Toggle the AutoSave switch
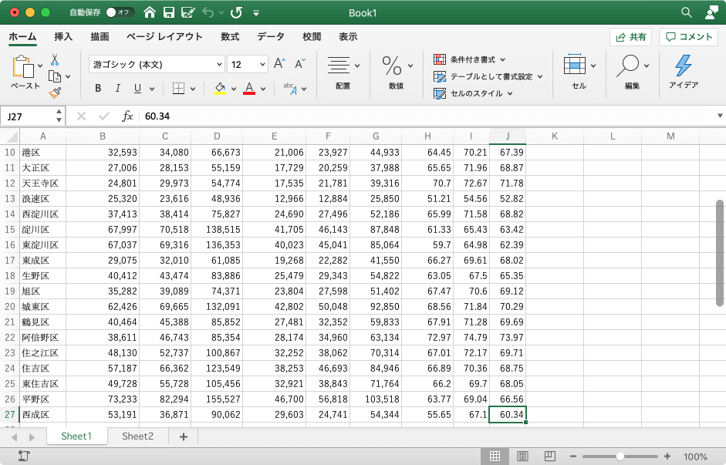Image resolution: width=726 pixels, height=465 pixels. pyautogui.click(x=120, y=12)
